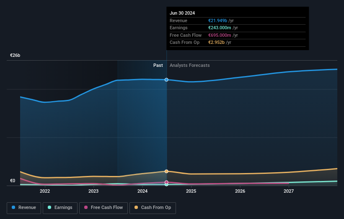This screenshot has width=344, height=219.
Task: Click the Earnings row label in tooltip
Action: [178, 28]
